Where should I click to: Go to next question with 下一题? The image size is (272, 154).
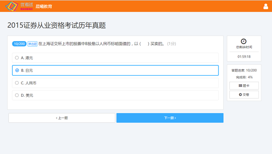tap(170, 118)
